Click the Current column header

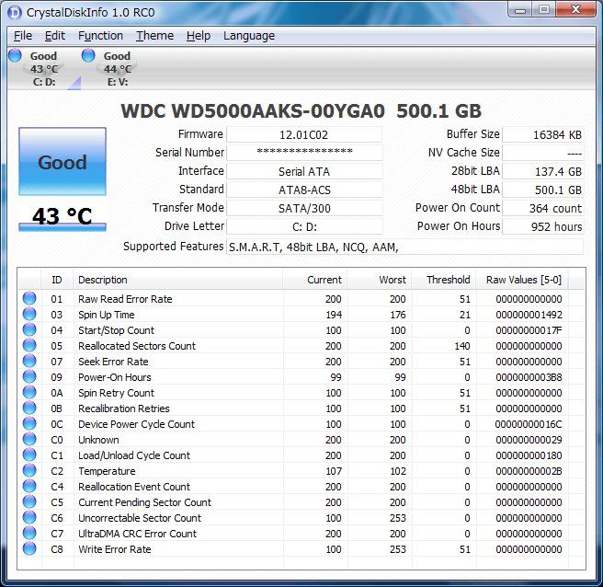(x=315, y=280)
